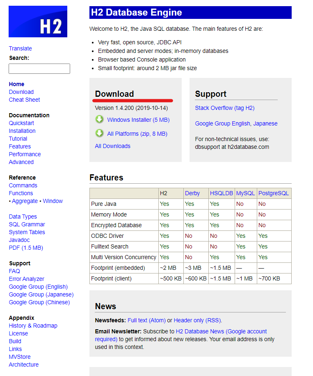Open Google Group English support link
The height and width of the screenshot is (376, 313).
[223, 123]
